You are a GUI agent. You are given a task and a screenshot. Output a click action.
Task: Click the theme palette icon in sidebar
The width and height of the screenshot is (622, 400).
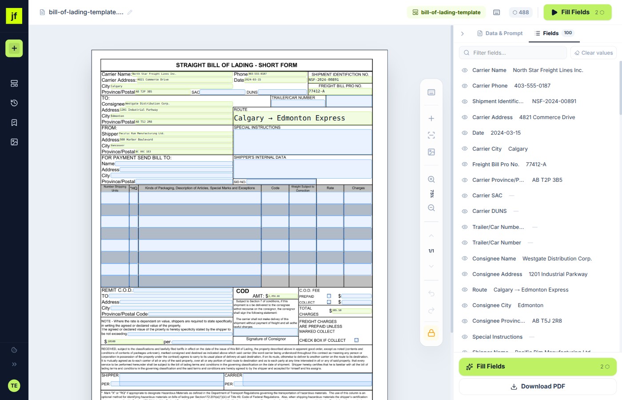(x=14, y=350)
